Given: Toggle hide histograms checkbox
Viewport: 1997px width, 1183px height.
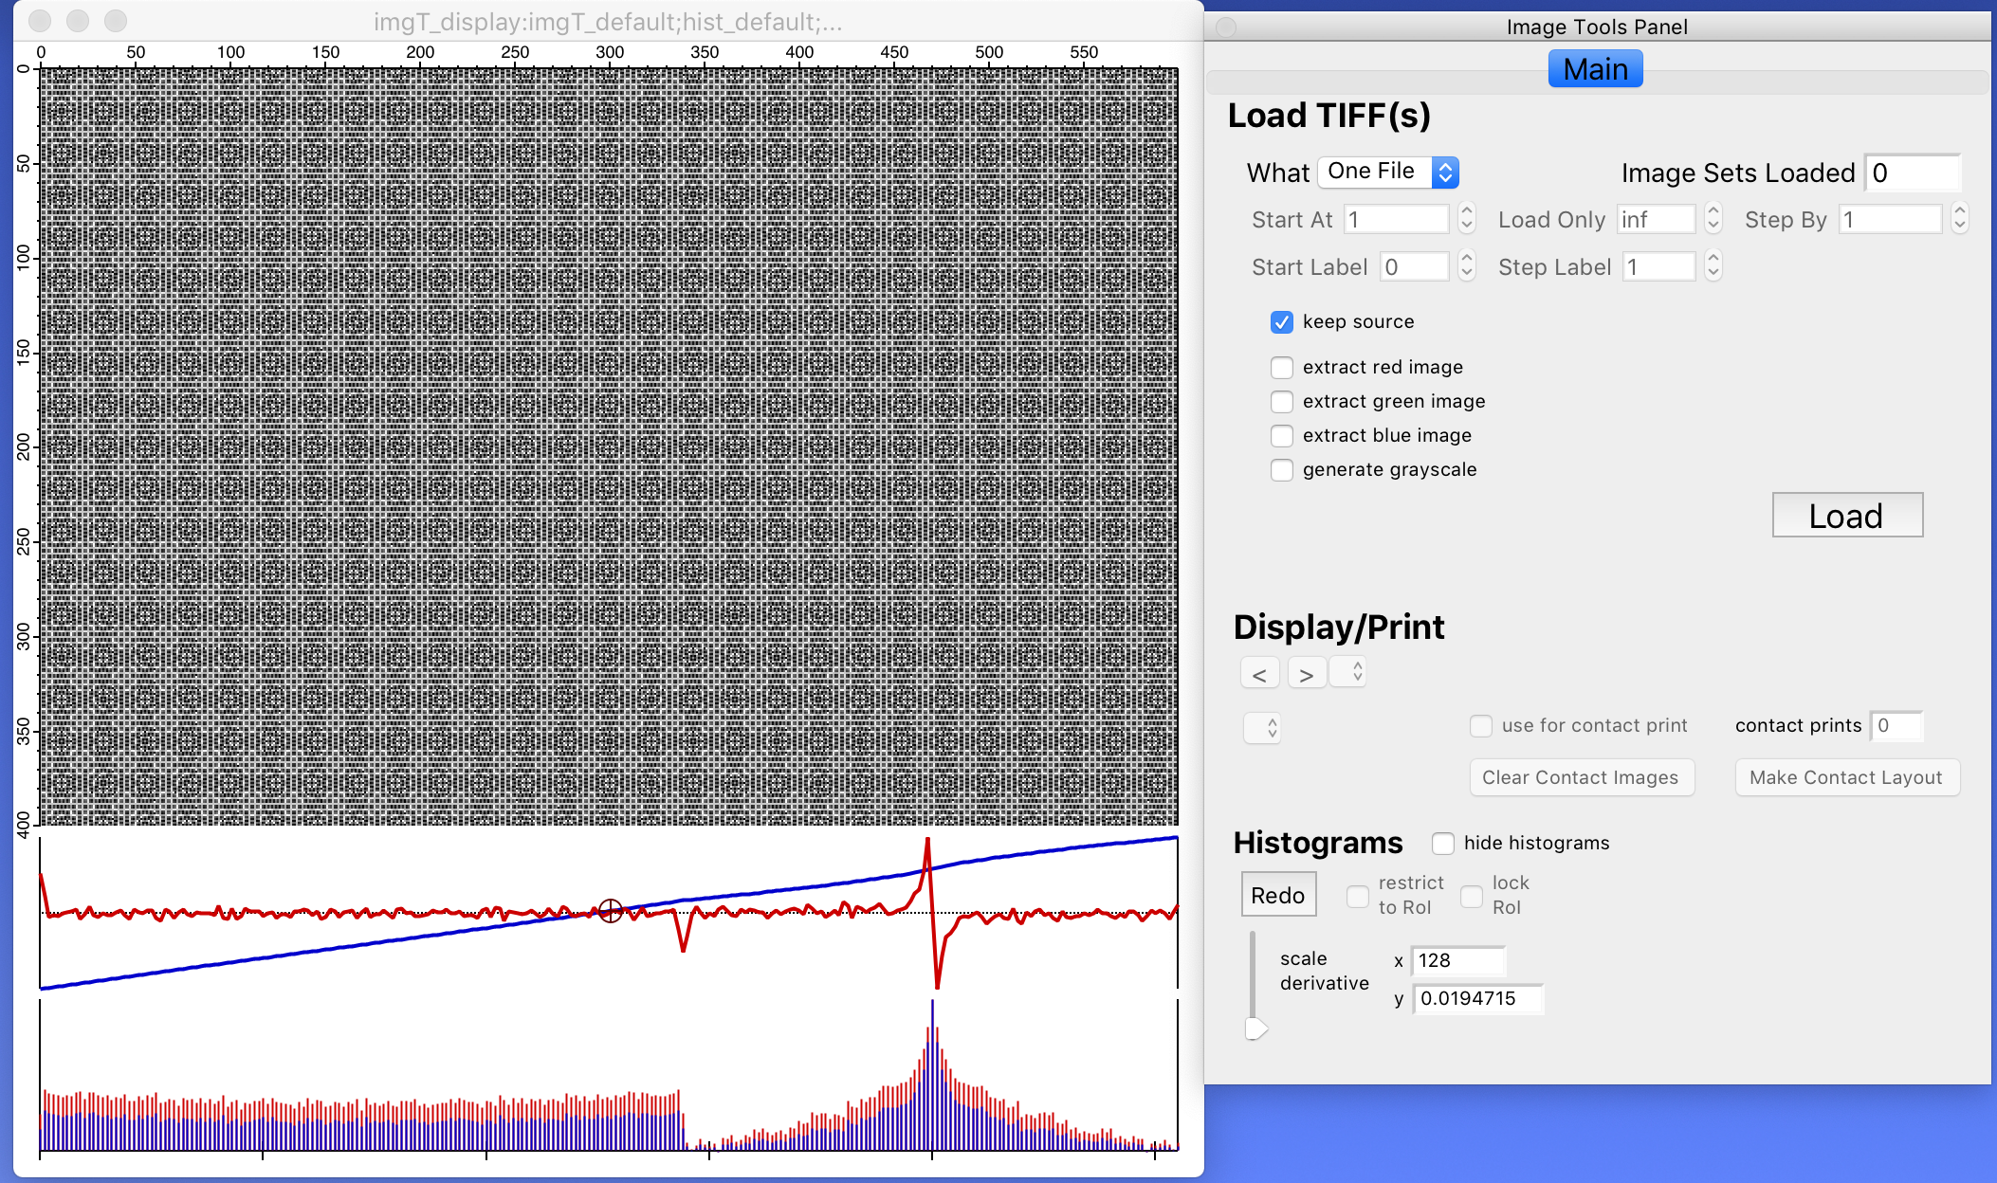Looking at the screenshot, I should 1442,844.
